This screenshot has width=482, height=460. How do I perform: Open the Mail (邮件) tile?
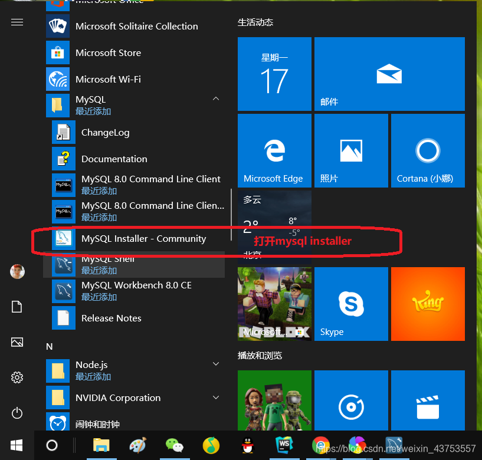pyautogui.click(x=389, y=74)
